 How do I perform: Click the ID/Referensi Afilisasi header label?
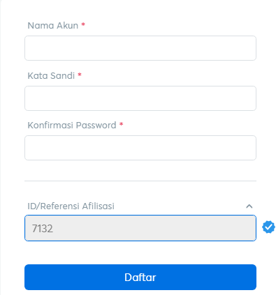click(x=71, y=206)
